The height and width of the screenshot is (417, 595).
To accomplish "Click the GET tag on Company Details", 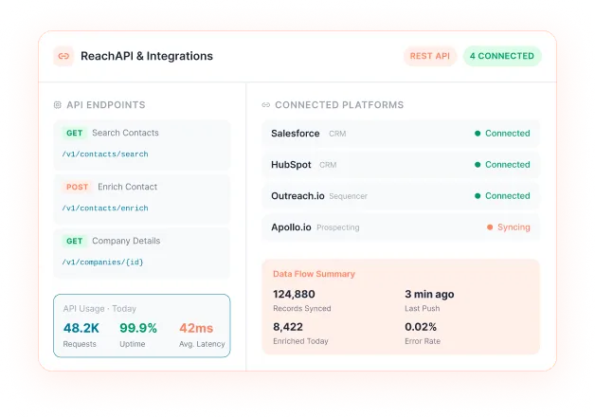I will pos(74,241).
